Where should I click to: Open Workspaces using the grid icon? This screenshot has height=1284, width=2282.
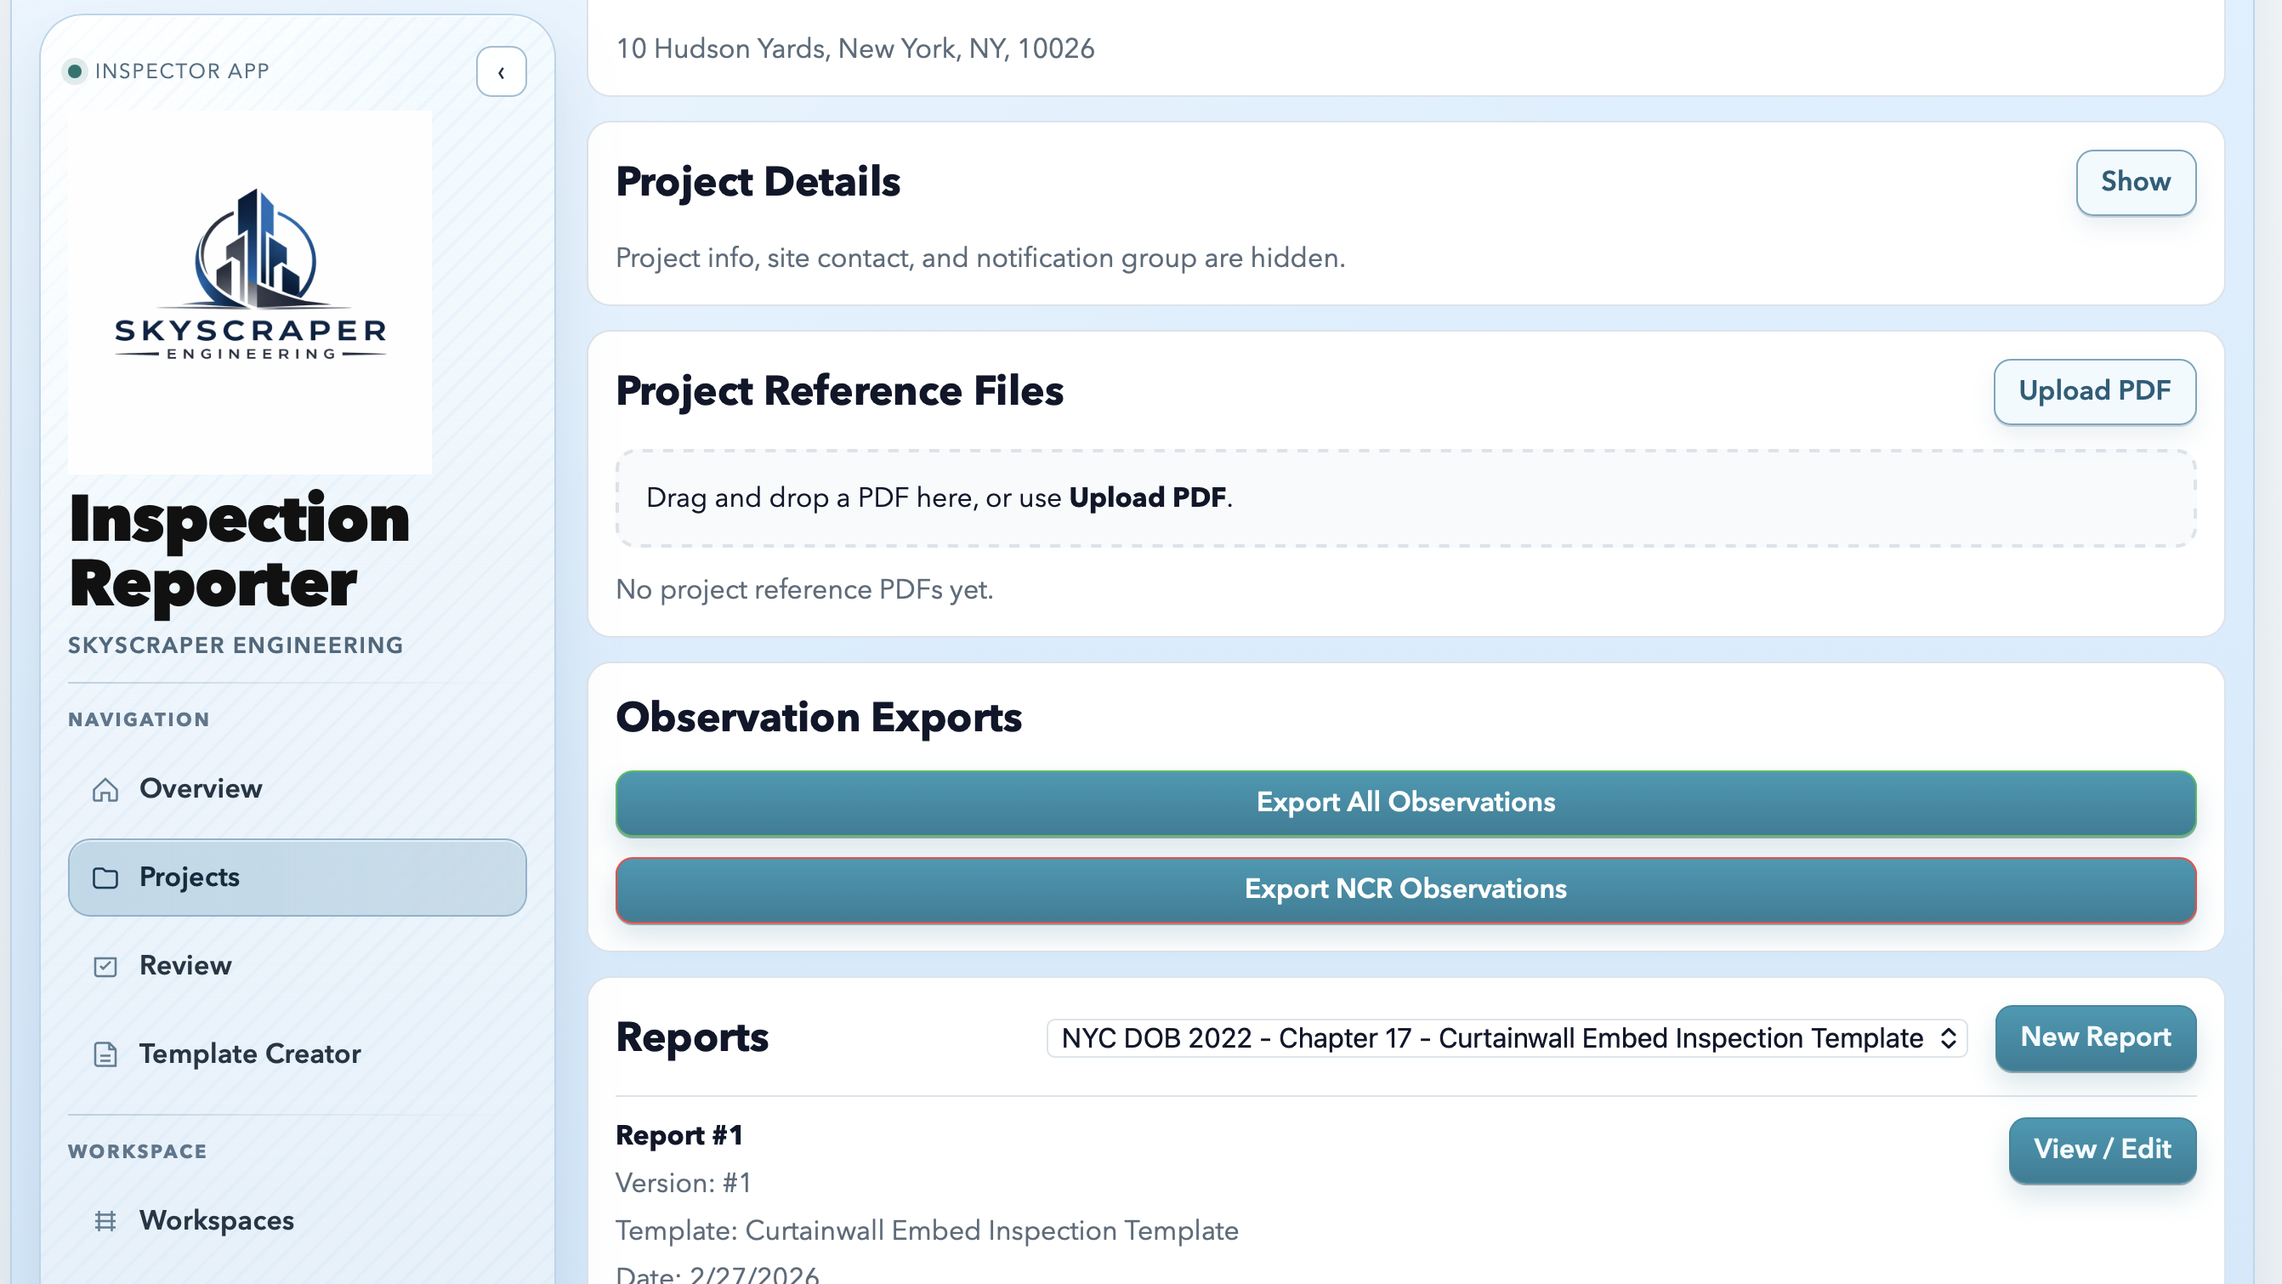106,1220
